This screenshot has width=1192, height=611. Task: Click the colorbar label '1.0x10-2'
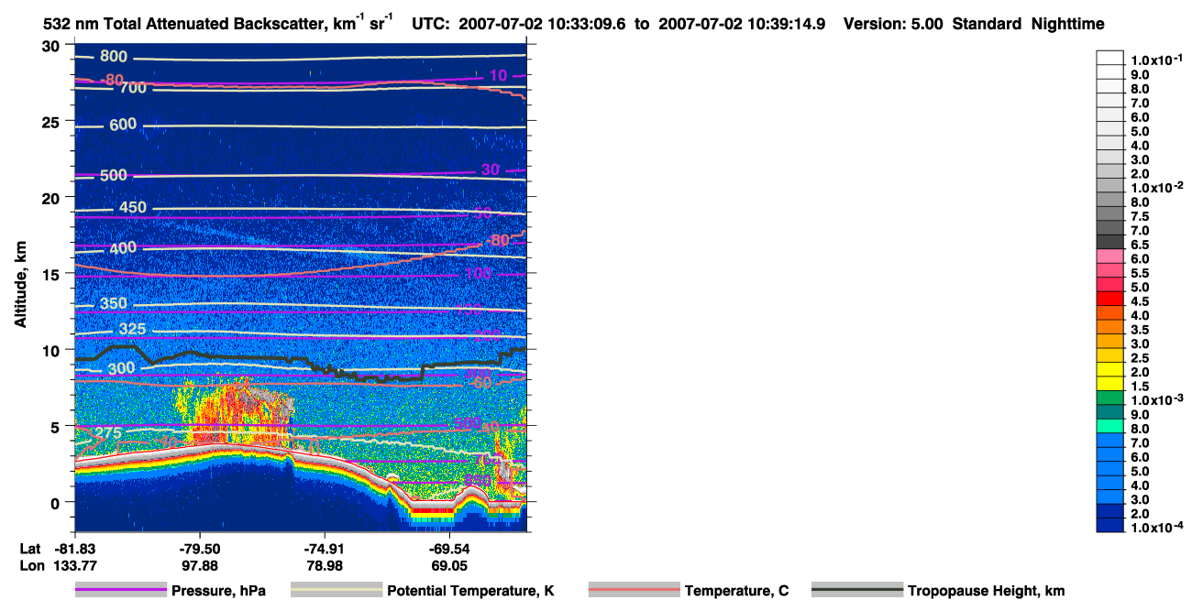1155,188
